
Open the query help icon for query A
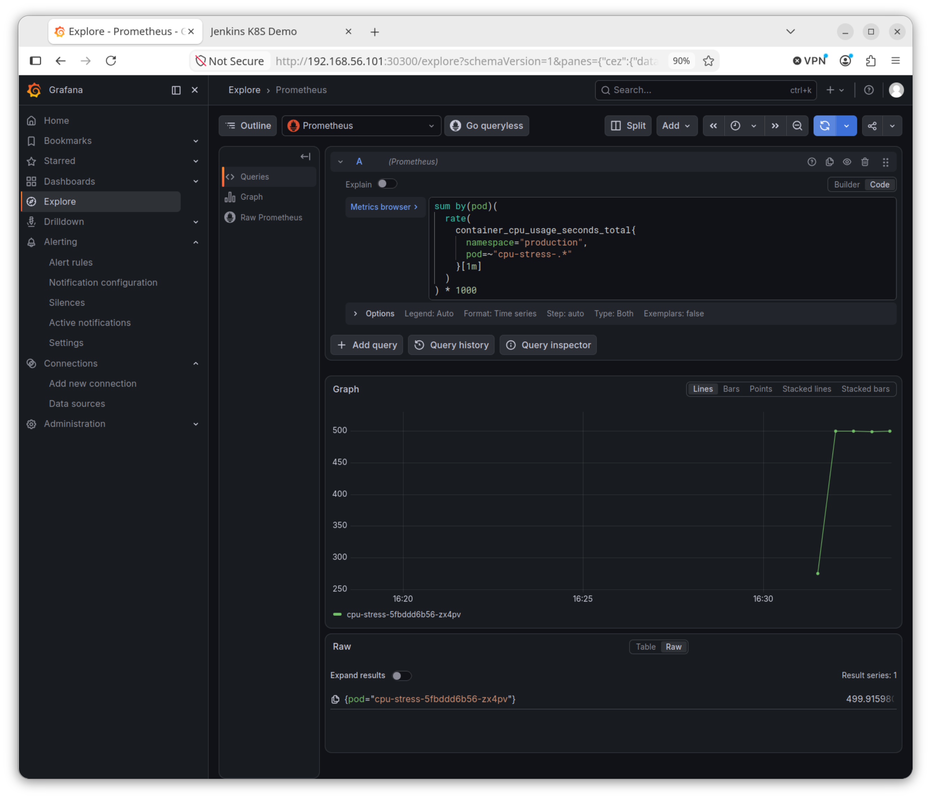pos(812,162)
